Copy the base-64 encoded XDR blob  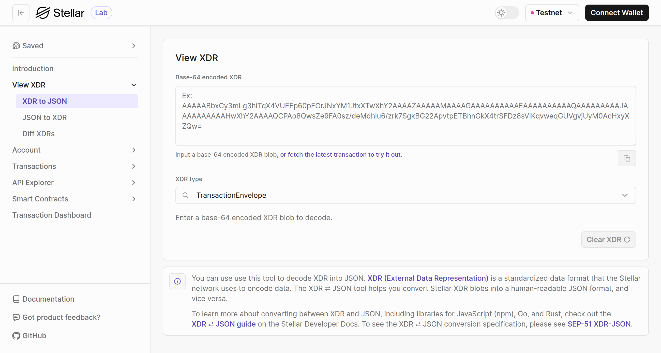point(627,158)
